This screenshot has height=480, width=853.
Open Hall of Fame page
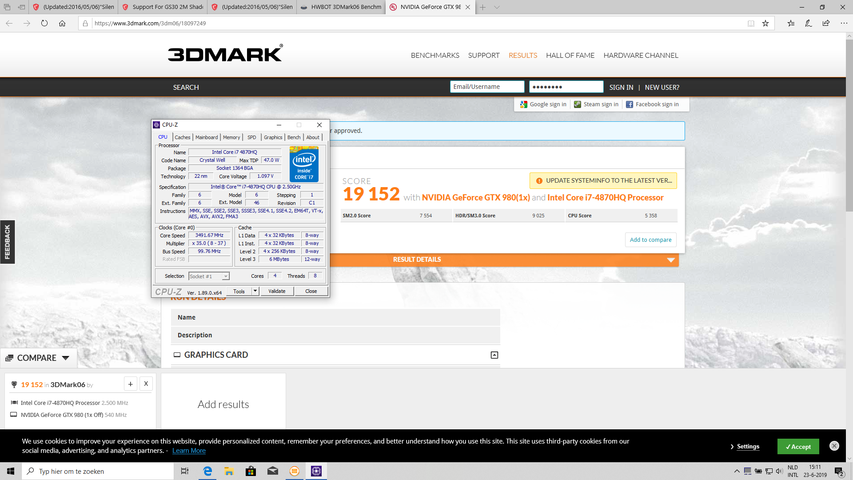coord(570,56)
